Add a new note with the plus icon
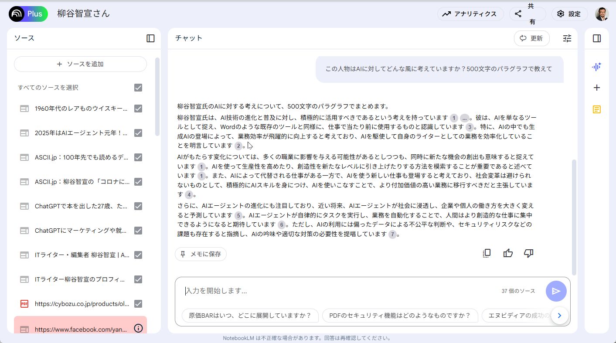 click(x=596, y=88)
